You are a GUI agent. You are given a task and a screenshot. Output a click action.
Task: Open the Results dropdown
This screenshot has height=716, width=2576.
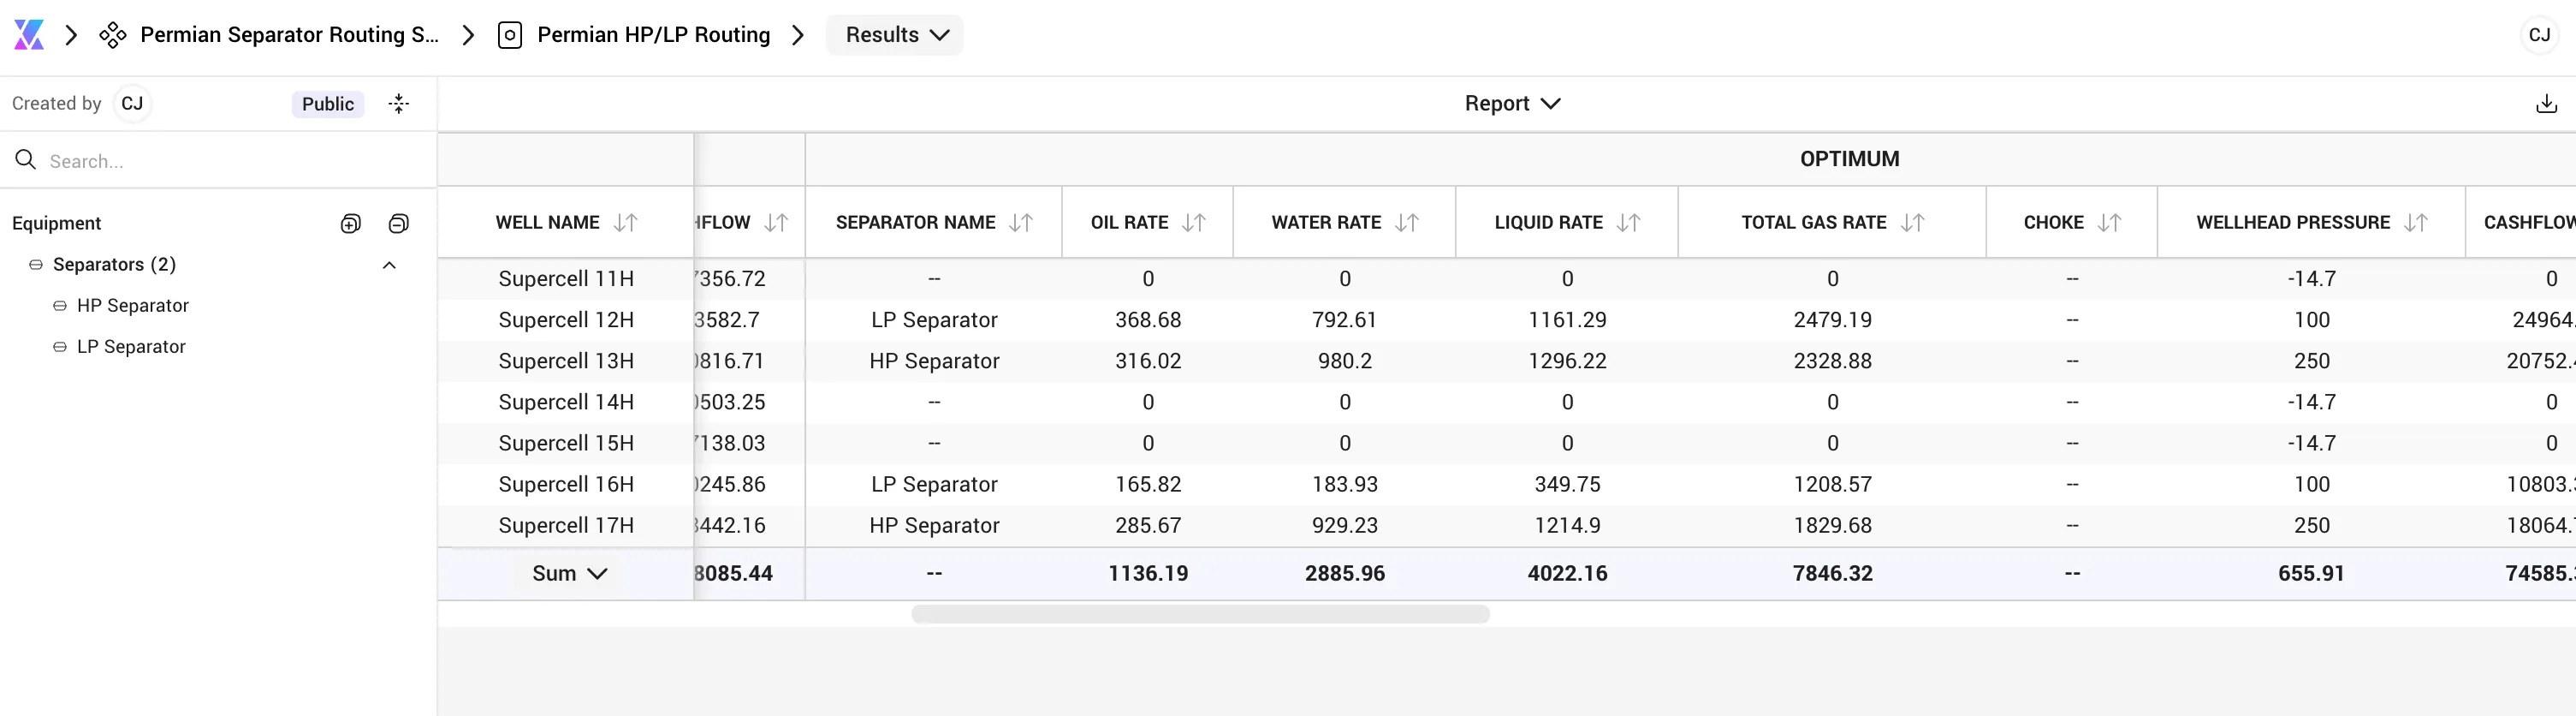pyautogui.click(x=895, y=35)
